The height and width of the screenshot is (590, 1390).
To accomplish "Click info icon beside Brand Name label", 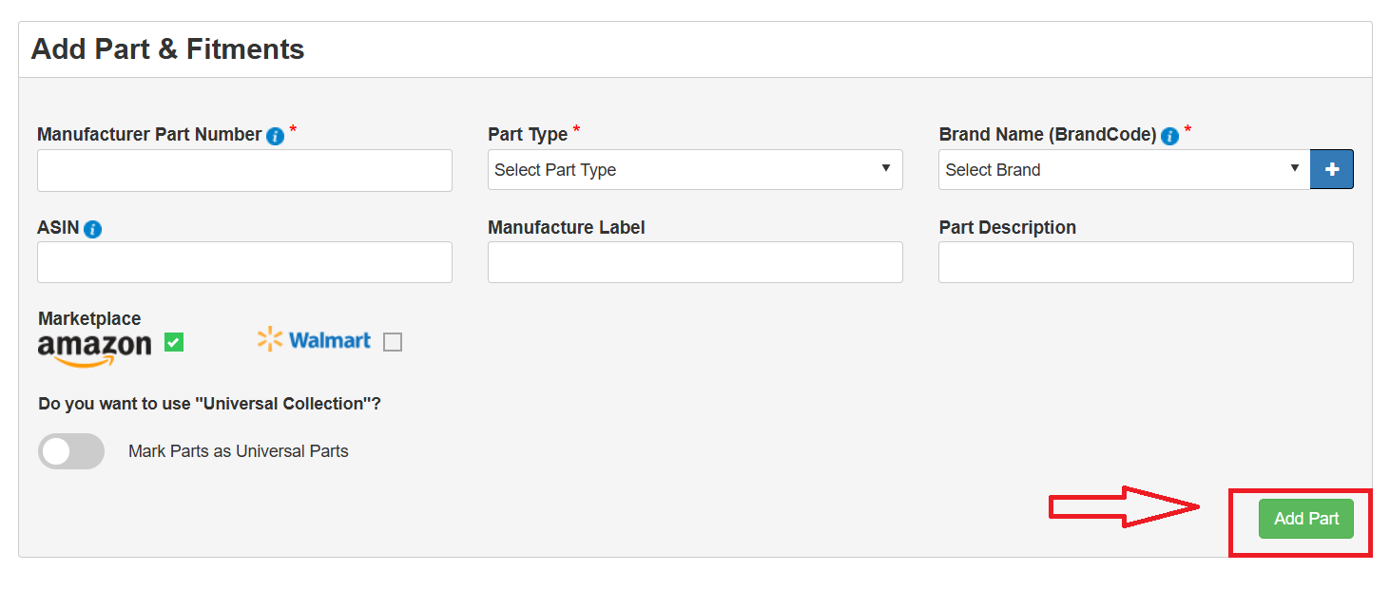I will [x=1169, y=136].
